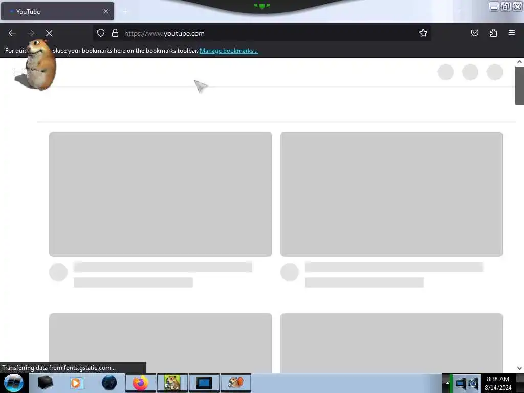Image resolution: width=524 pixels, height=393 pixels.
Task: Click the scrollbar up arrow
Action: tap(519, 62)
